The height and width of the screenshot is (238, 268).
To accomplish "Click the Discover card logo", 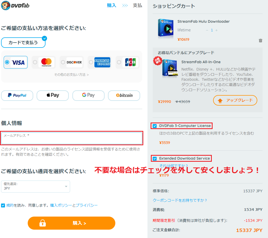I will pyautogui.click(x=74, y=62).
